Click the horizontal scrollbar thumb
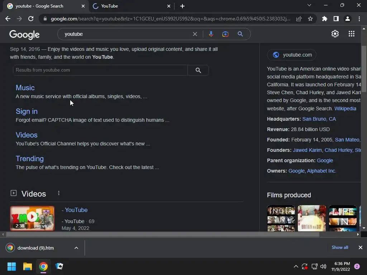 163,234
